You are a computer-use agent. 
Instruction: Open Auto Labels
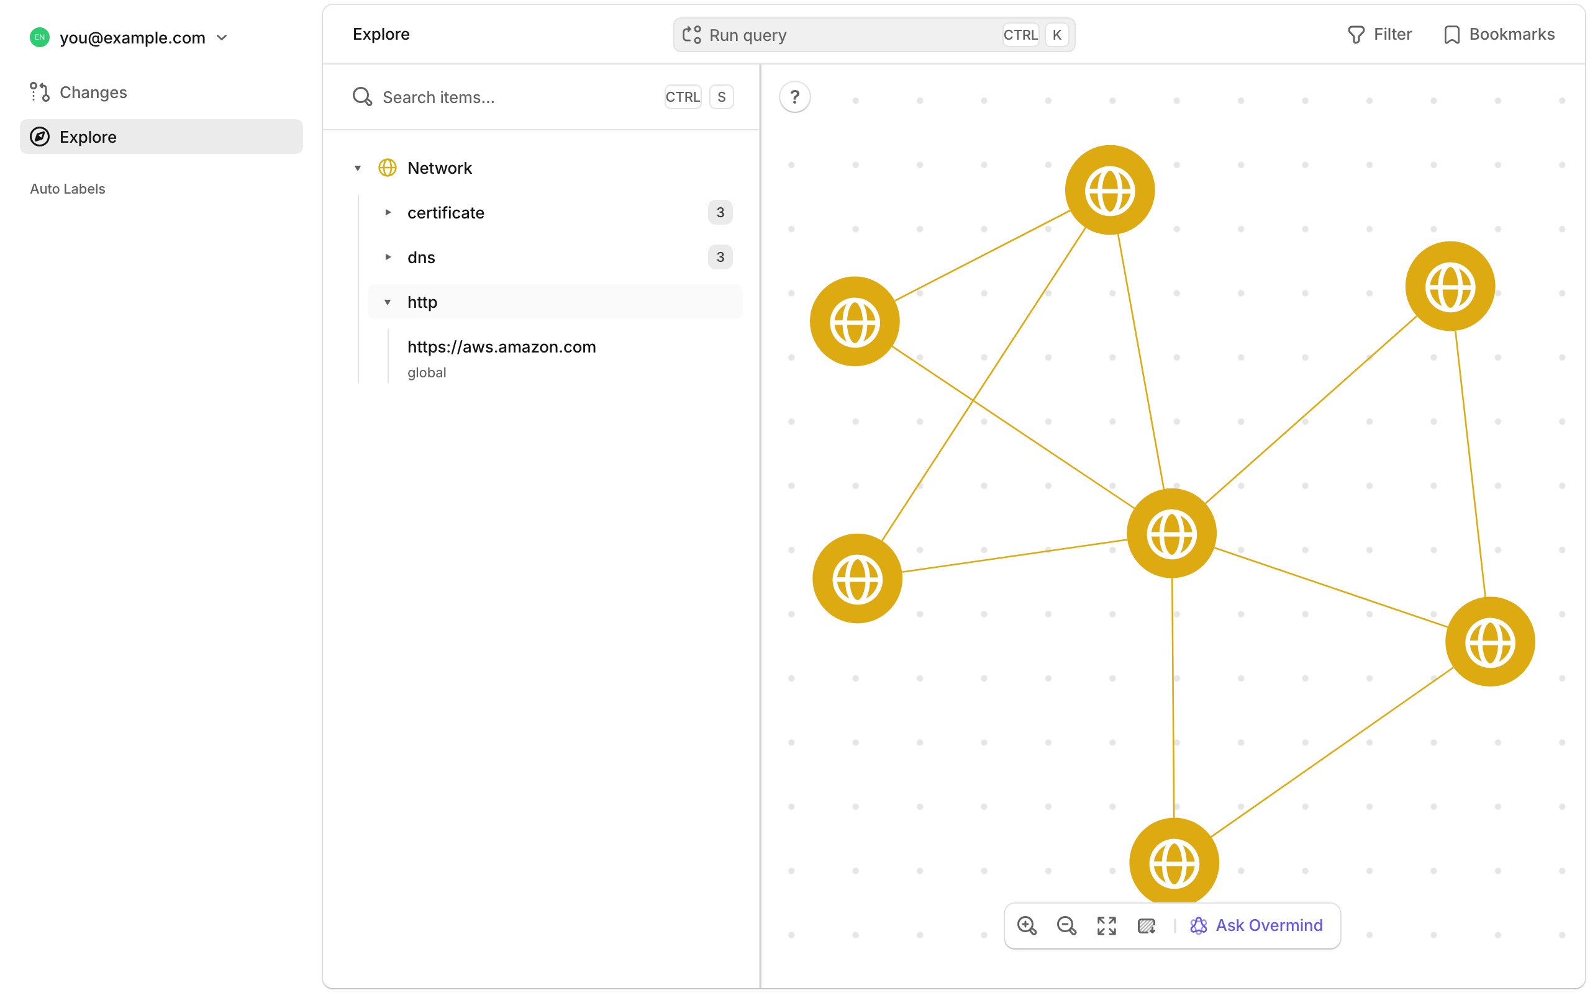coord(67,189)
